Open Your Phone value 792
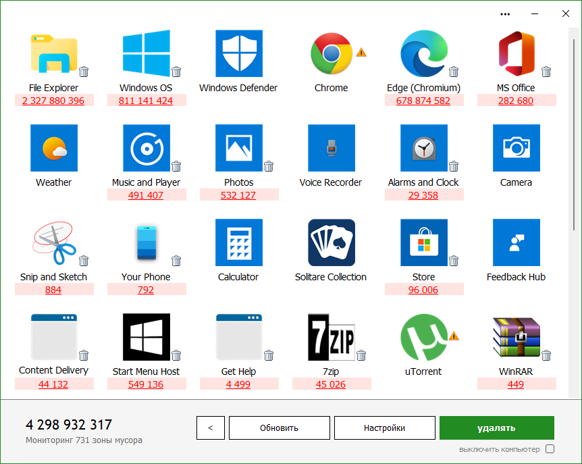 pos(147,290)
